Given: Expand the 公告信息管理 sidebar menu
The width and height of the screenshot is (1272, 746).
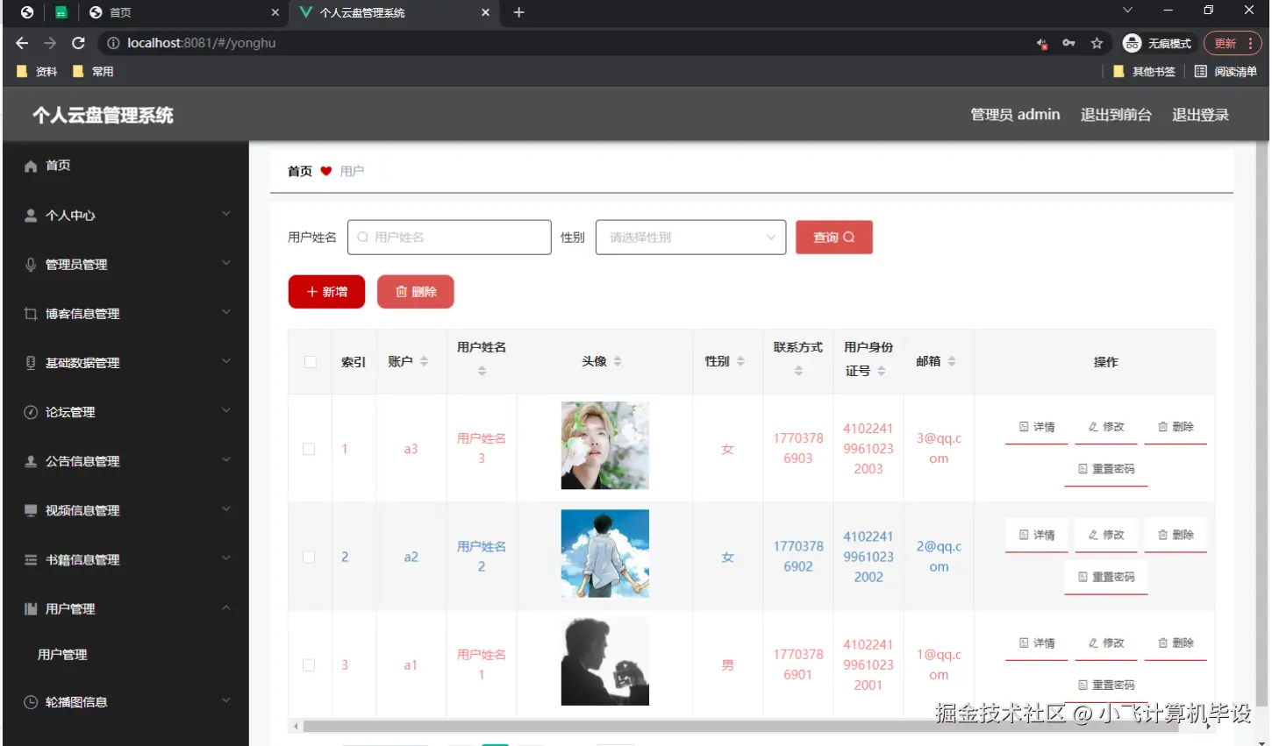Looking at the screenshot, I should pos(226,459).
